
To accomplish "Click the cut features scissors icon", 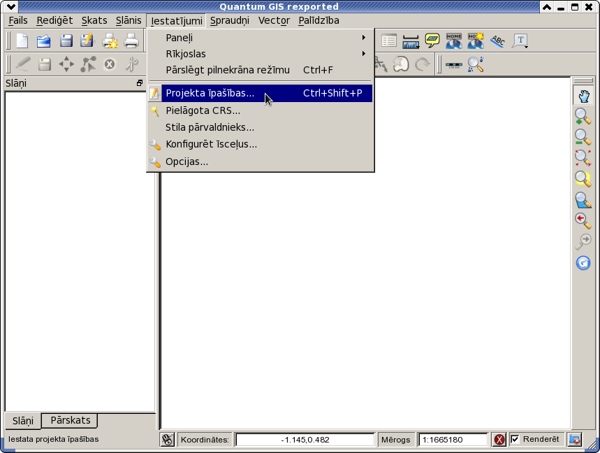I will pyautogui.click(x=131, y=64).
